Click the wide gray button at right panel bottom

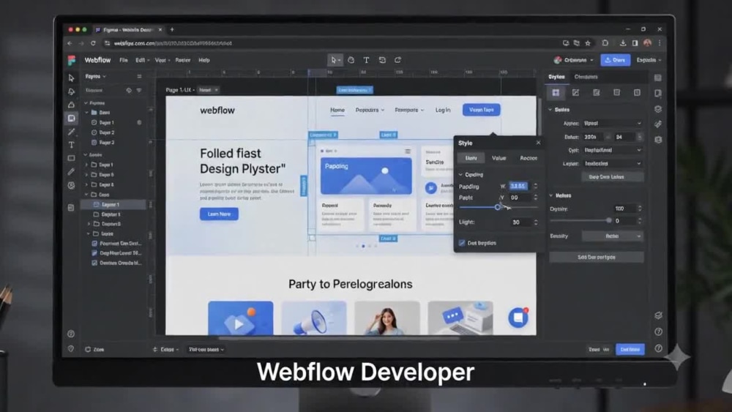click(x=596, y=257)
